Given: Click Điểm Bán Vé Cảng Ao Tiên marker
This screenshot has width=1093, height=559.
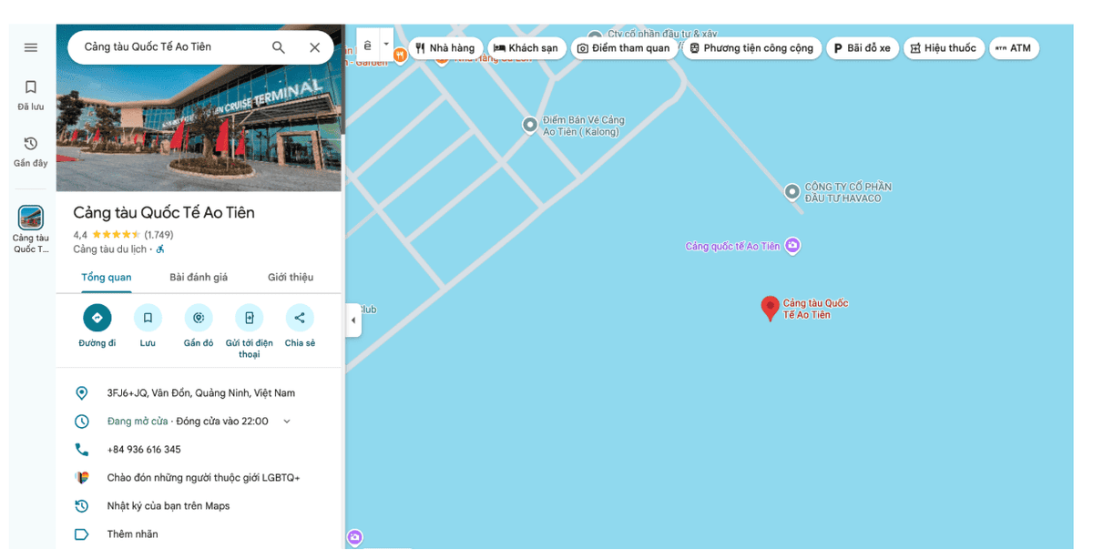Looking at the screenshot, I should click(530, 125).
